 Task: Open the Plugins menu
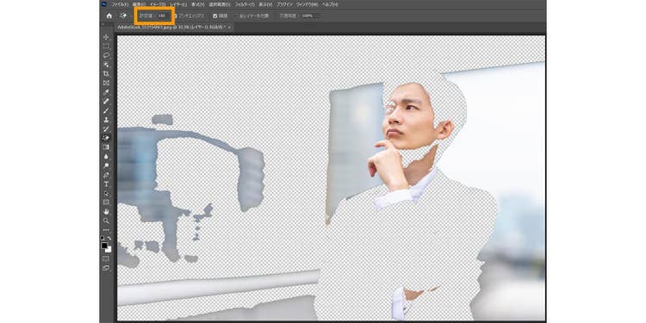pyautogui.click(x=284, y=4)
